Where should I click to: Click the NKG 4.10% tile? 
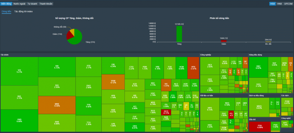(x=227, y=104)
